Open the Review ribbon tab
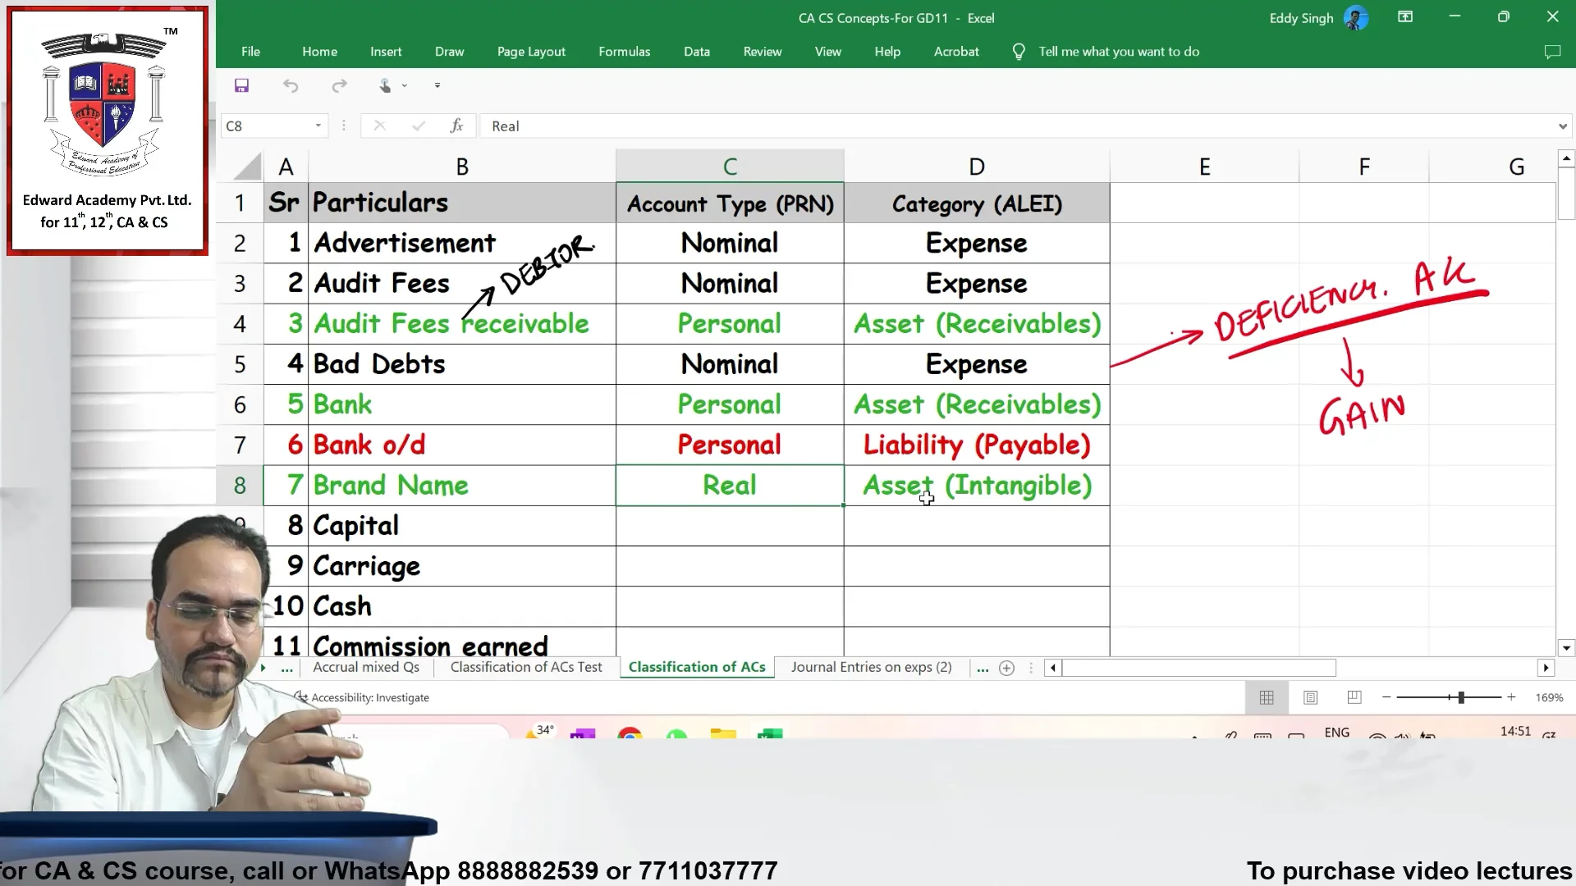The image size is (1576, 886). [762, 51]
